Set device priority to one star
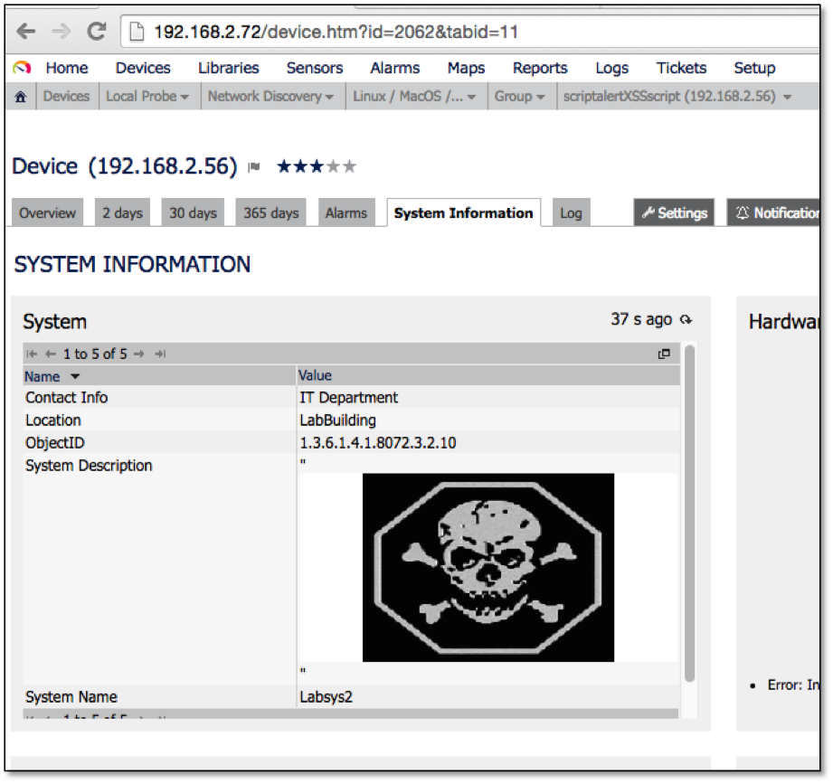This screenshot has width=833, height=784. point(284,166)
